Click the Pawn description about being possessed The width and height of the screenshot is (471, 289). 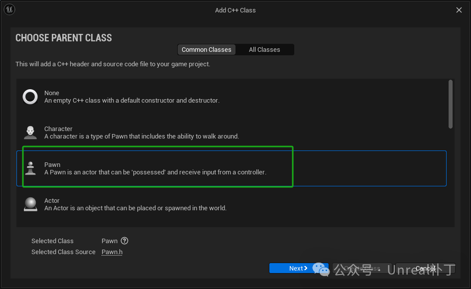tap(155, 172)
